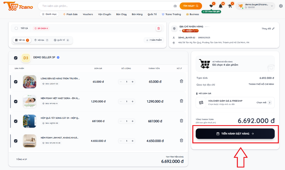This screenshot has width=285, height=170.
Task: Toggle Demo Seller 3P shop checkbox
Action: pos(16,58)
